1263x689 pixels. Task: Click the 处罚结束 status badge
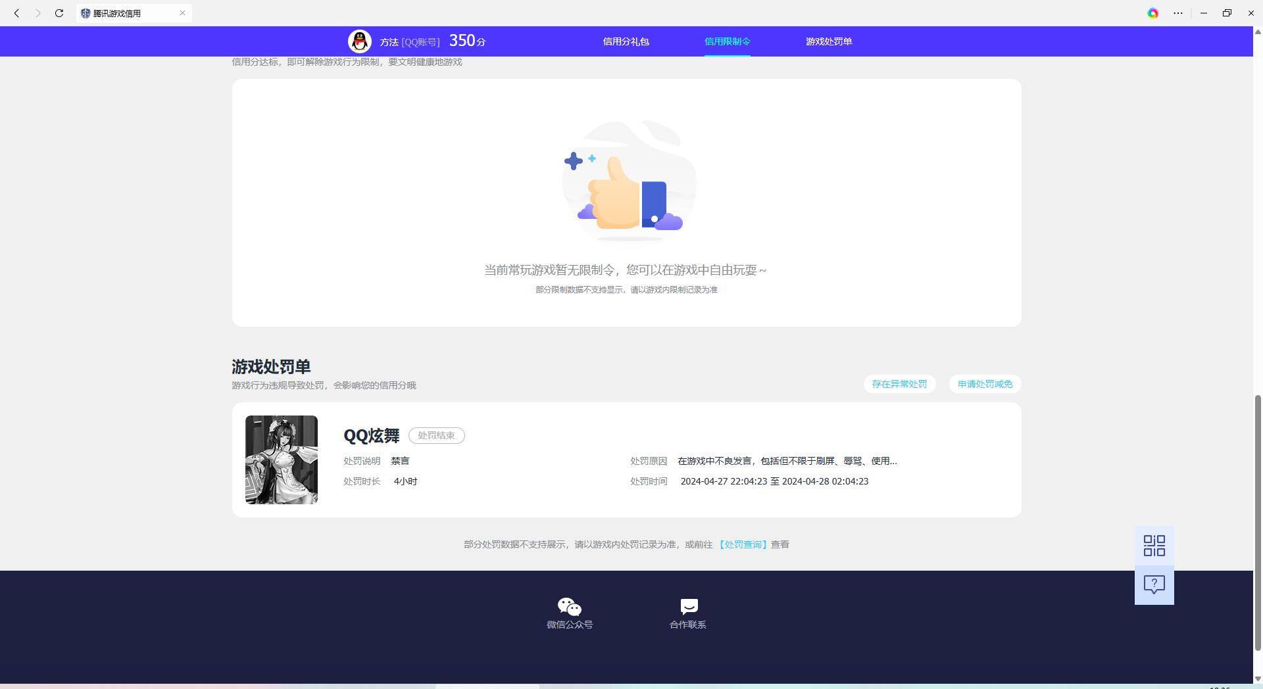tap(436, 435)
